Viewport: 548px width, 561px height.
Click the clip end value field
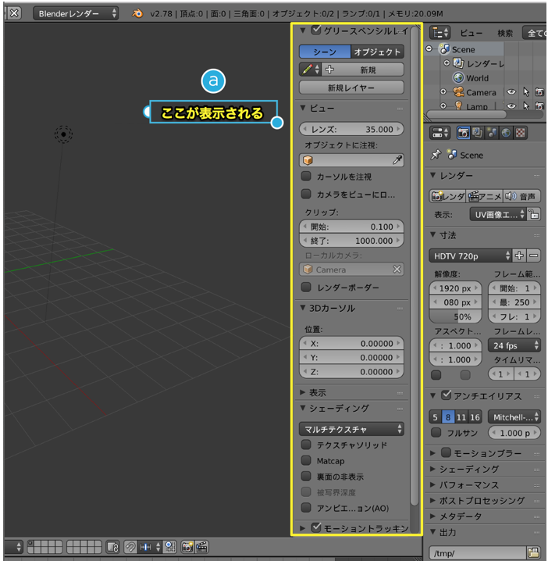coord(351,241)
